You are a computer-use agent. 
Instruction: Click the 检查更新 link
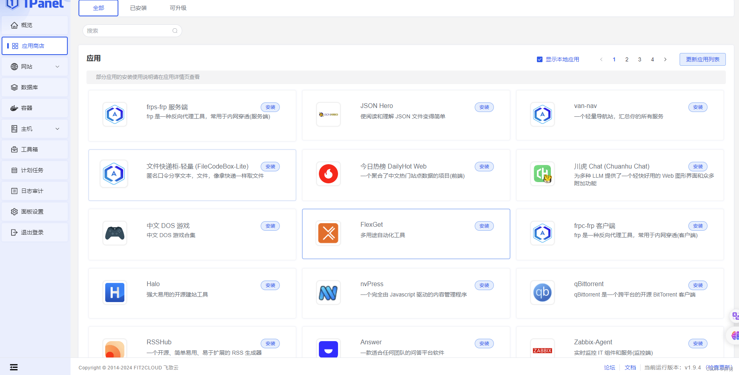coord(719,367)
